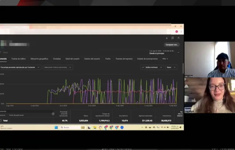
Task: Expand the 'Más' tabs dropdown
Action: (165, 59)
